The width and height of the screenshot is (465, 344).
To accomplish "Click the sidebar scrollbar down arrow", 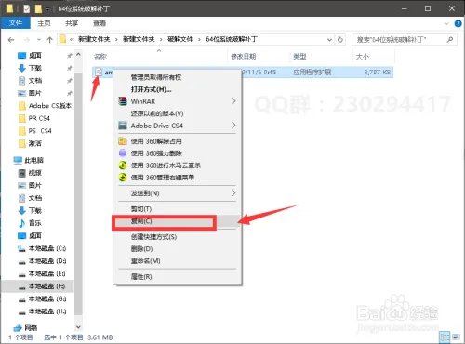I will [x=78, y=327].
